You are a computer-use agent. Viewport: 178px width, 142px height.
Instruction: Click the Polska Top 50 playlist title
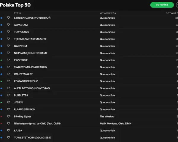15,5
